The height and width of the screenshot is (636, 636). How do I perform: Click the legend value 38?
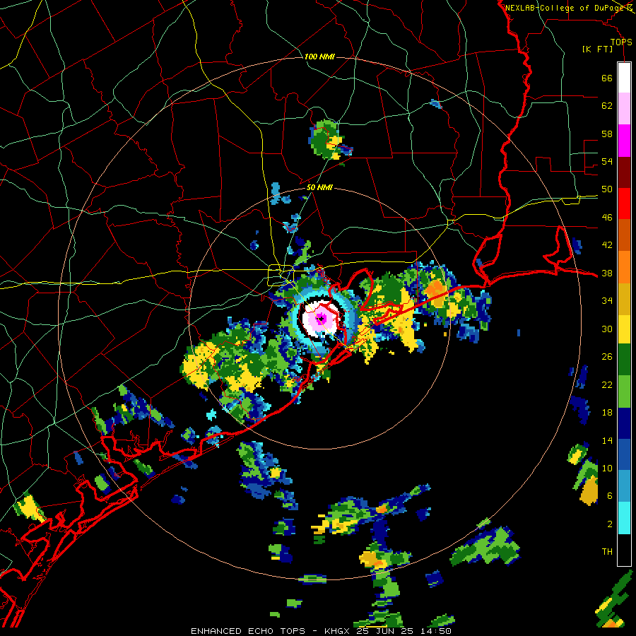[x=607, y=273]
